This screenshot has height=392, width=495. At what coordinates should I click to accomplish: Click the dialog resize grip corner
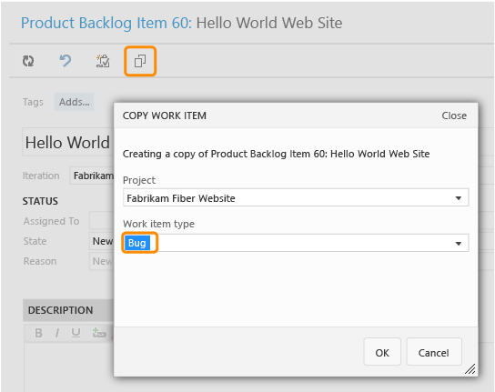coord(470,368)
